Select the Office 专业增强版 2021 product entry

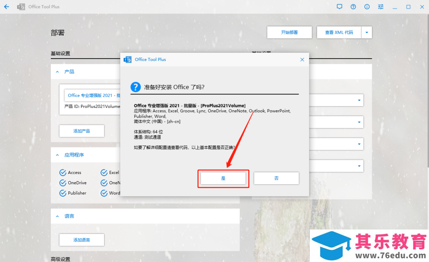coord(92,95)
